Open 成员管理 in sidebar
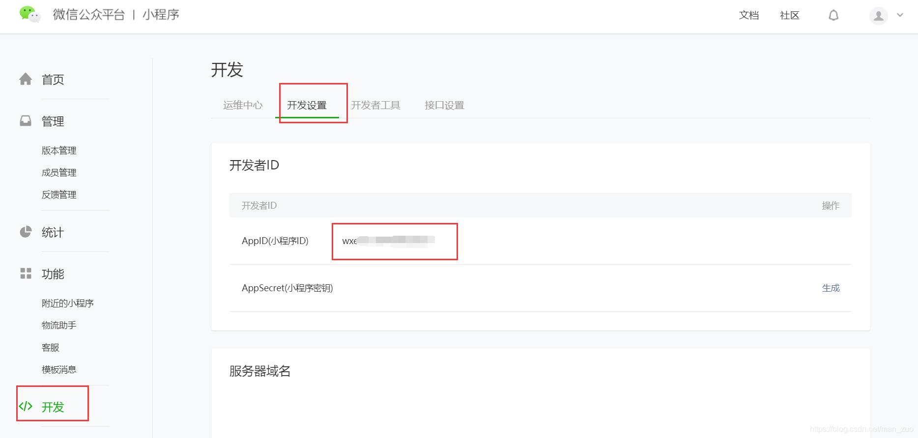This screenshot has height=438, width=918. pyautogui.click(x=59, y=172)
